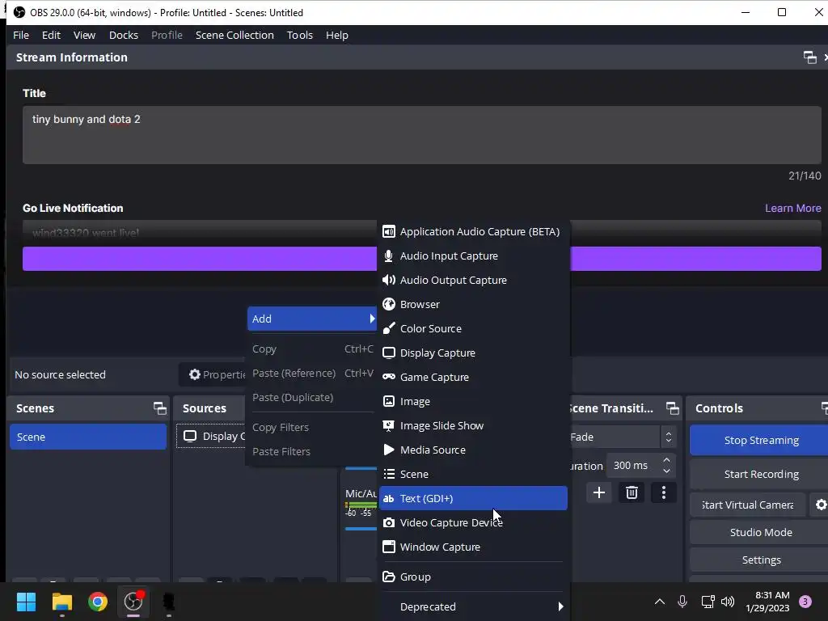Open the File menu
This screenshot has width=828, height=621.
[x=21, y=35]
